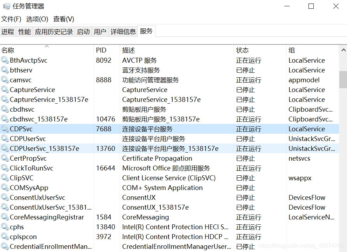Open the 文件(F) menu
The height and width of the screenshot is (252, 347).
pyautogui.click(x=11, y=19)
